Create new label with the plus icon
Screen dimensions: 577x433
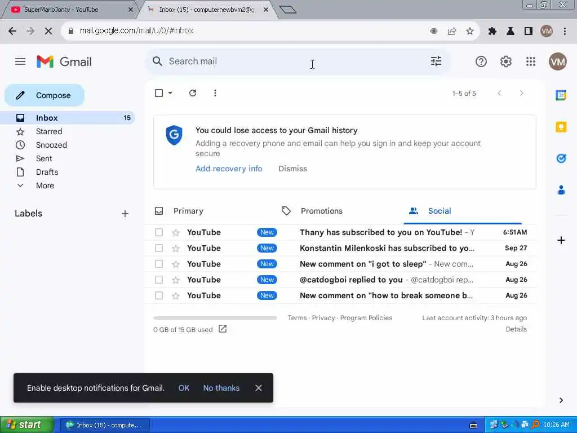[x=125, y=214]
